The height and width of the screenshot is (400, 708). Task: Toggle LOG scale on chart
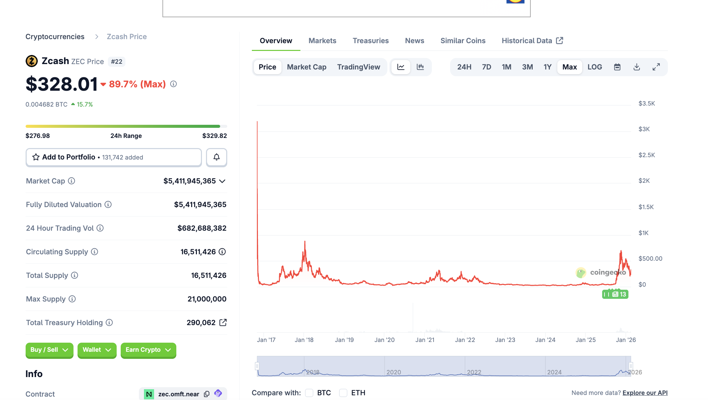[594, 67]
